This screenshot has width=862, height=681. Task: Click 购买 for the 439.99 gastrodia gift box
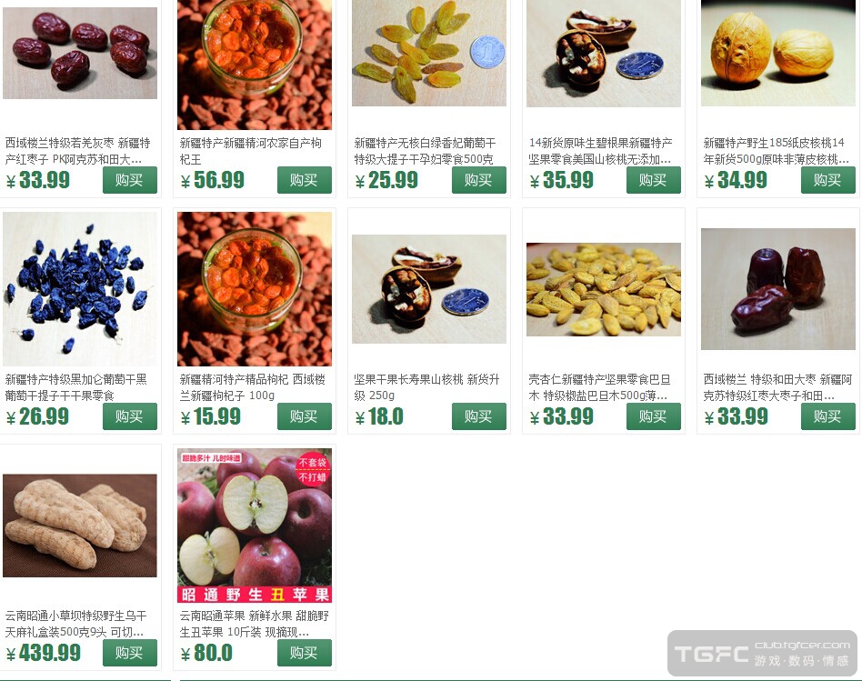pos(130,653)
